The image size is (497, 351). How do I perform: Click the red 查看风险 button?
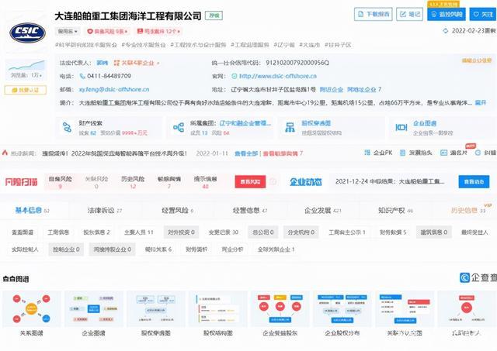[x=250, y=182]
